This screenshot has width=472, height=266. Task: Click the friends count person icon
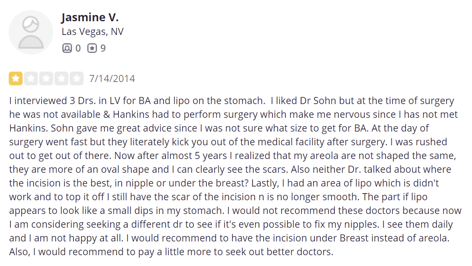click(x=67, y=48)
